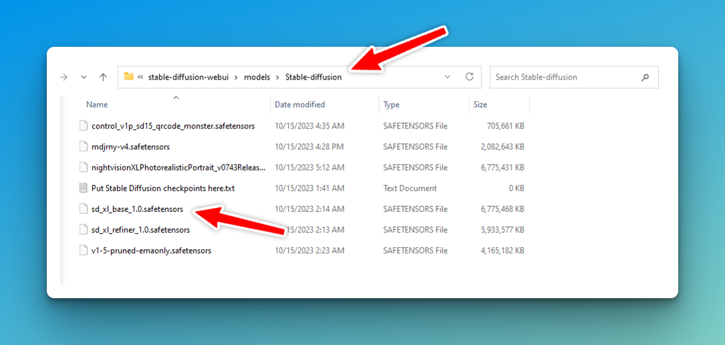Click the up one level arrow
Image resolution: width=725 pixels, height=345 pixels.
click(103, 77)
